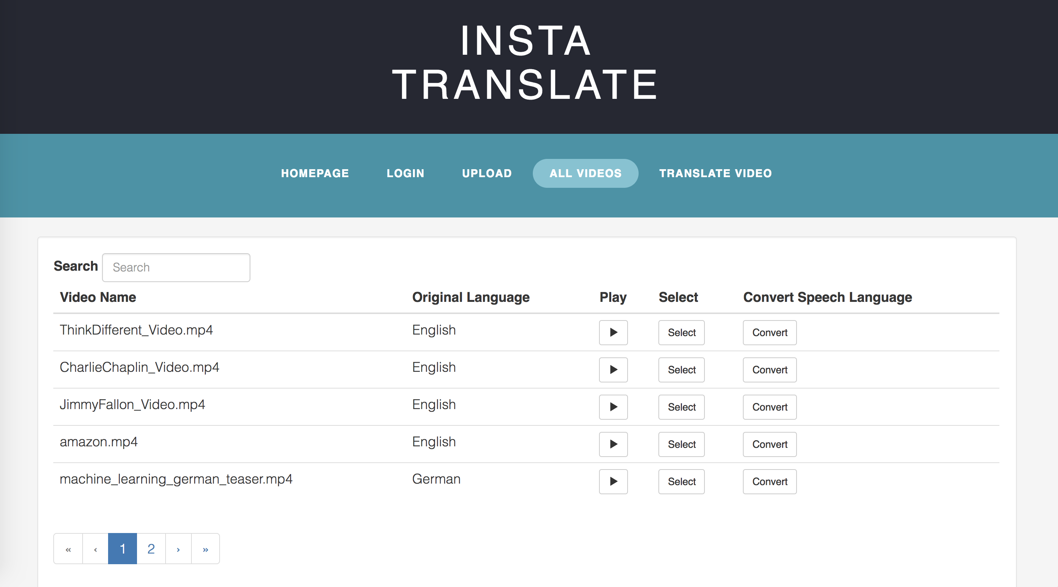Convert the German machine learning teaser
The width and height of the screenshot is (1058, 587).
tap(769, 481)
